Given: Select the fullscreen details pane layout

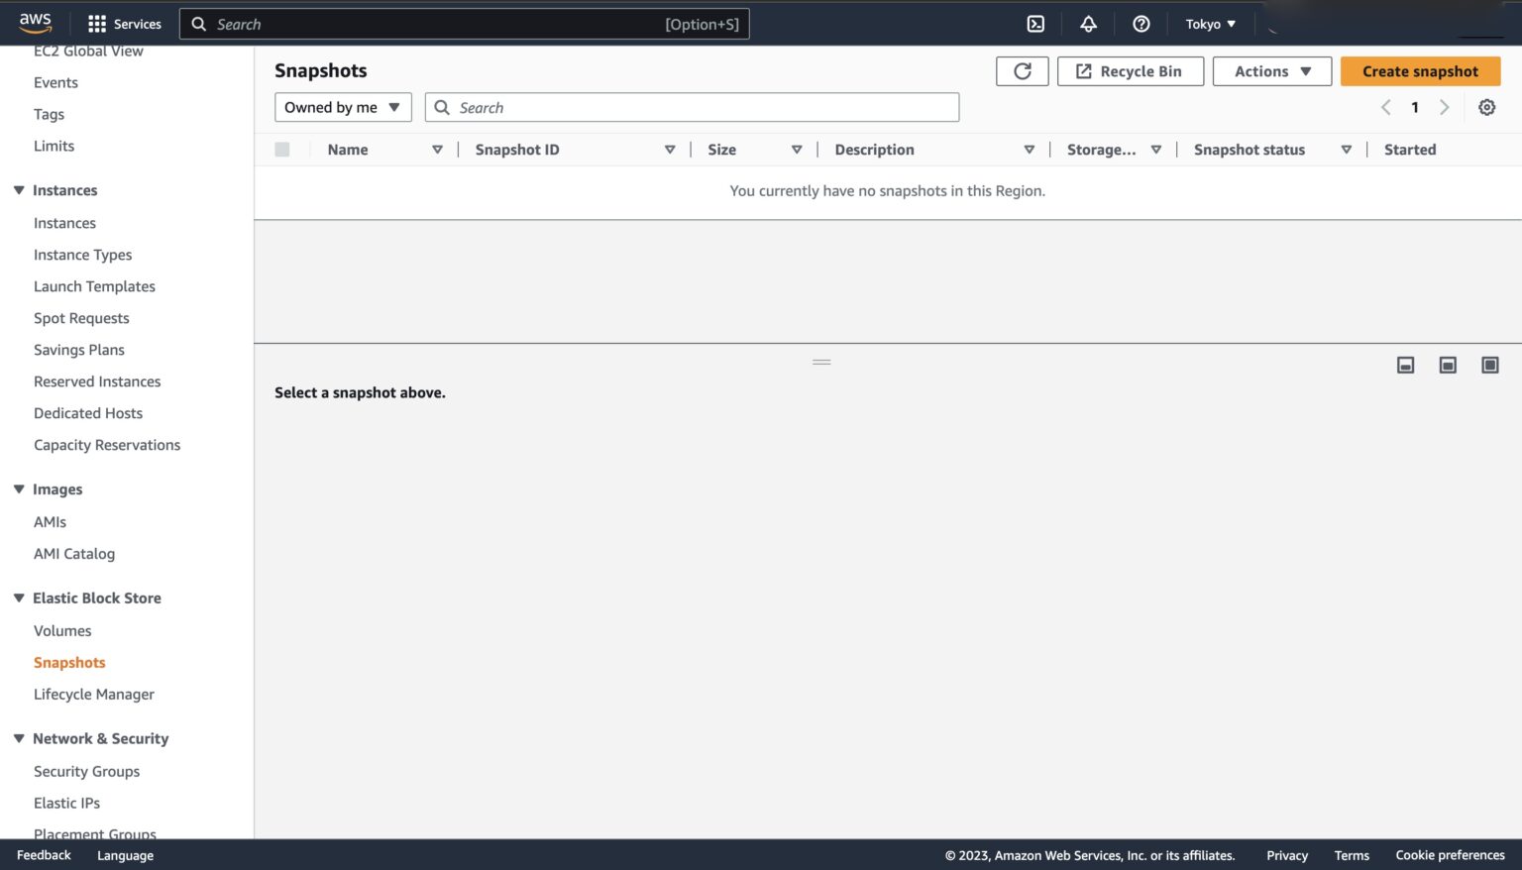Looking at the screenshot, I should click(x=1489, y=364).
